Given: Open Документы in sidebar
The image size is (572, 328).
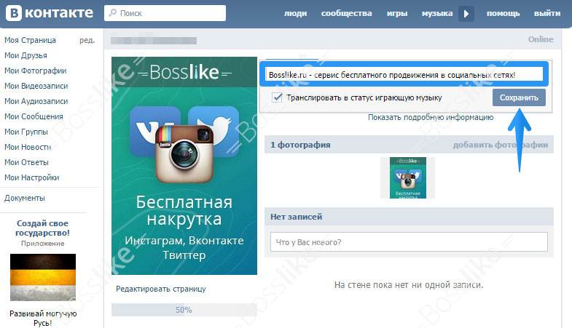Looking at the screenshot, I should coord(25,198).
